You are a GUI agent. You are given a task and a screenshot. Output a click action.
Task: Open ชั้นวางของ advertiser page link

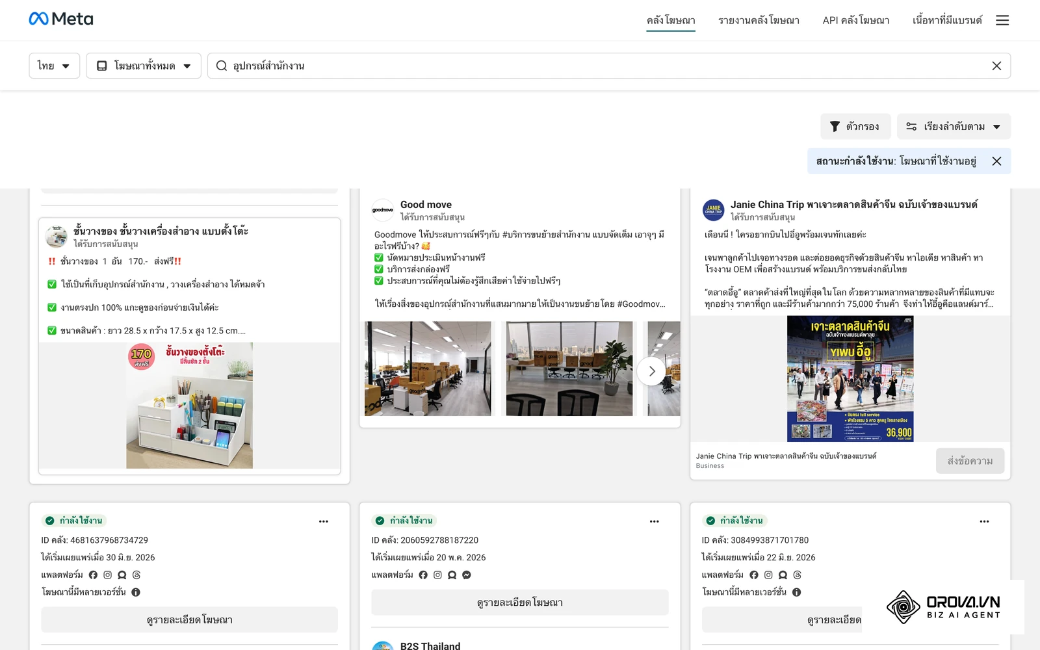pos(161,231)
